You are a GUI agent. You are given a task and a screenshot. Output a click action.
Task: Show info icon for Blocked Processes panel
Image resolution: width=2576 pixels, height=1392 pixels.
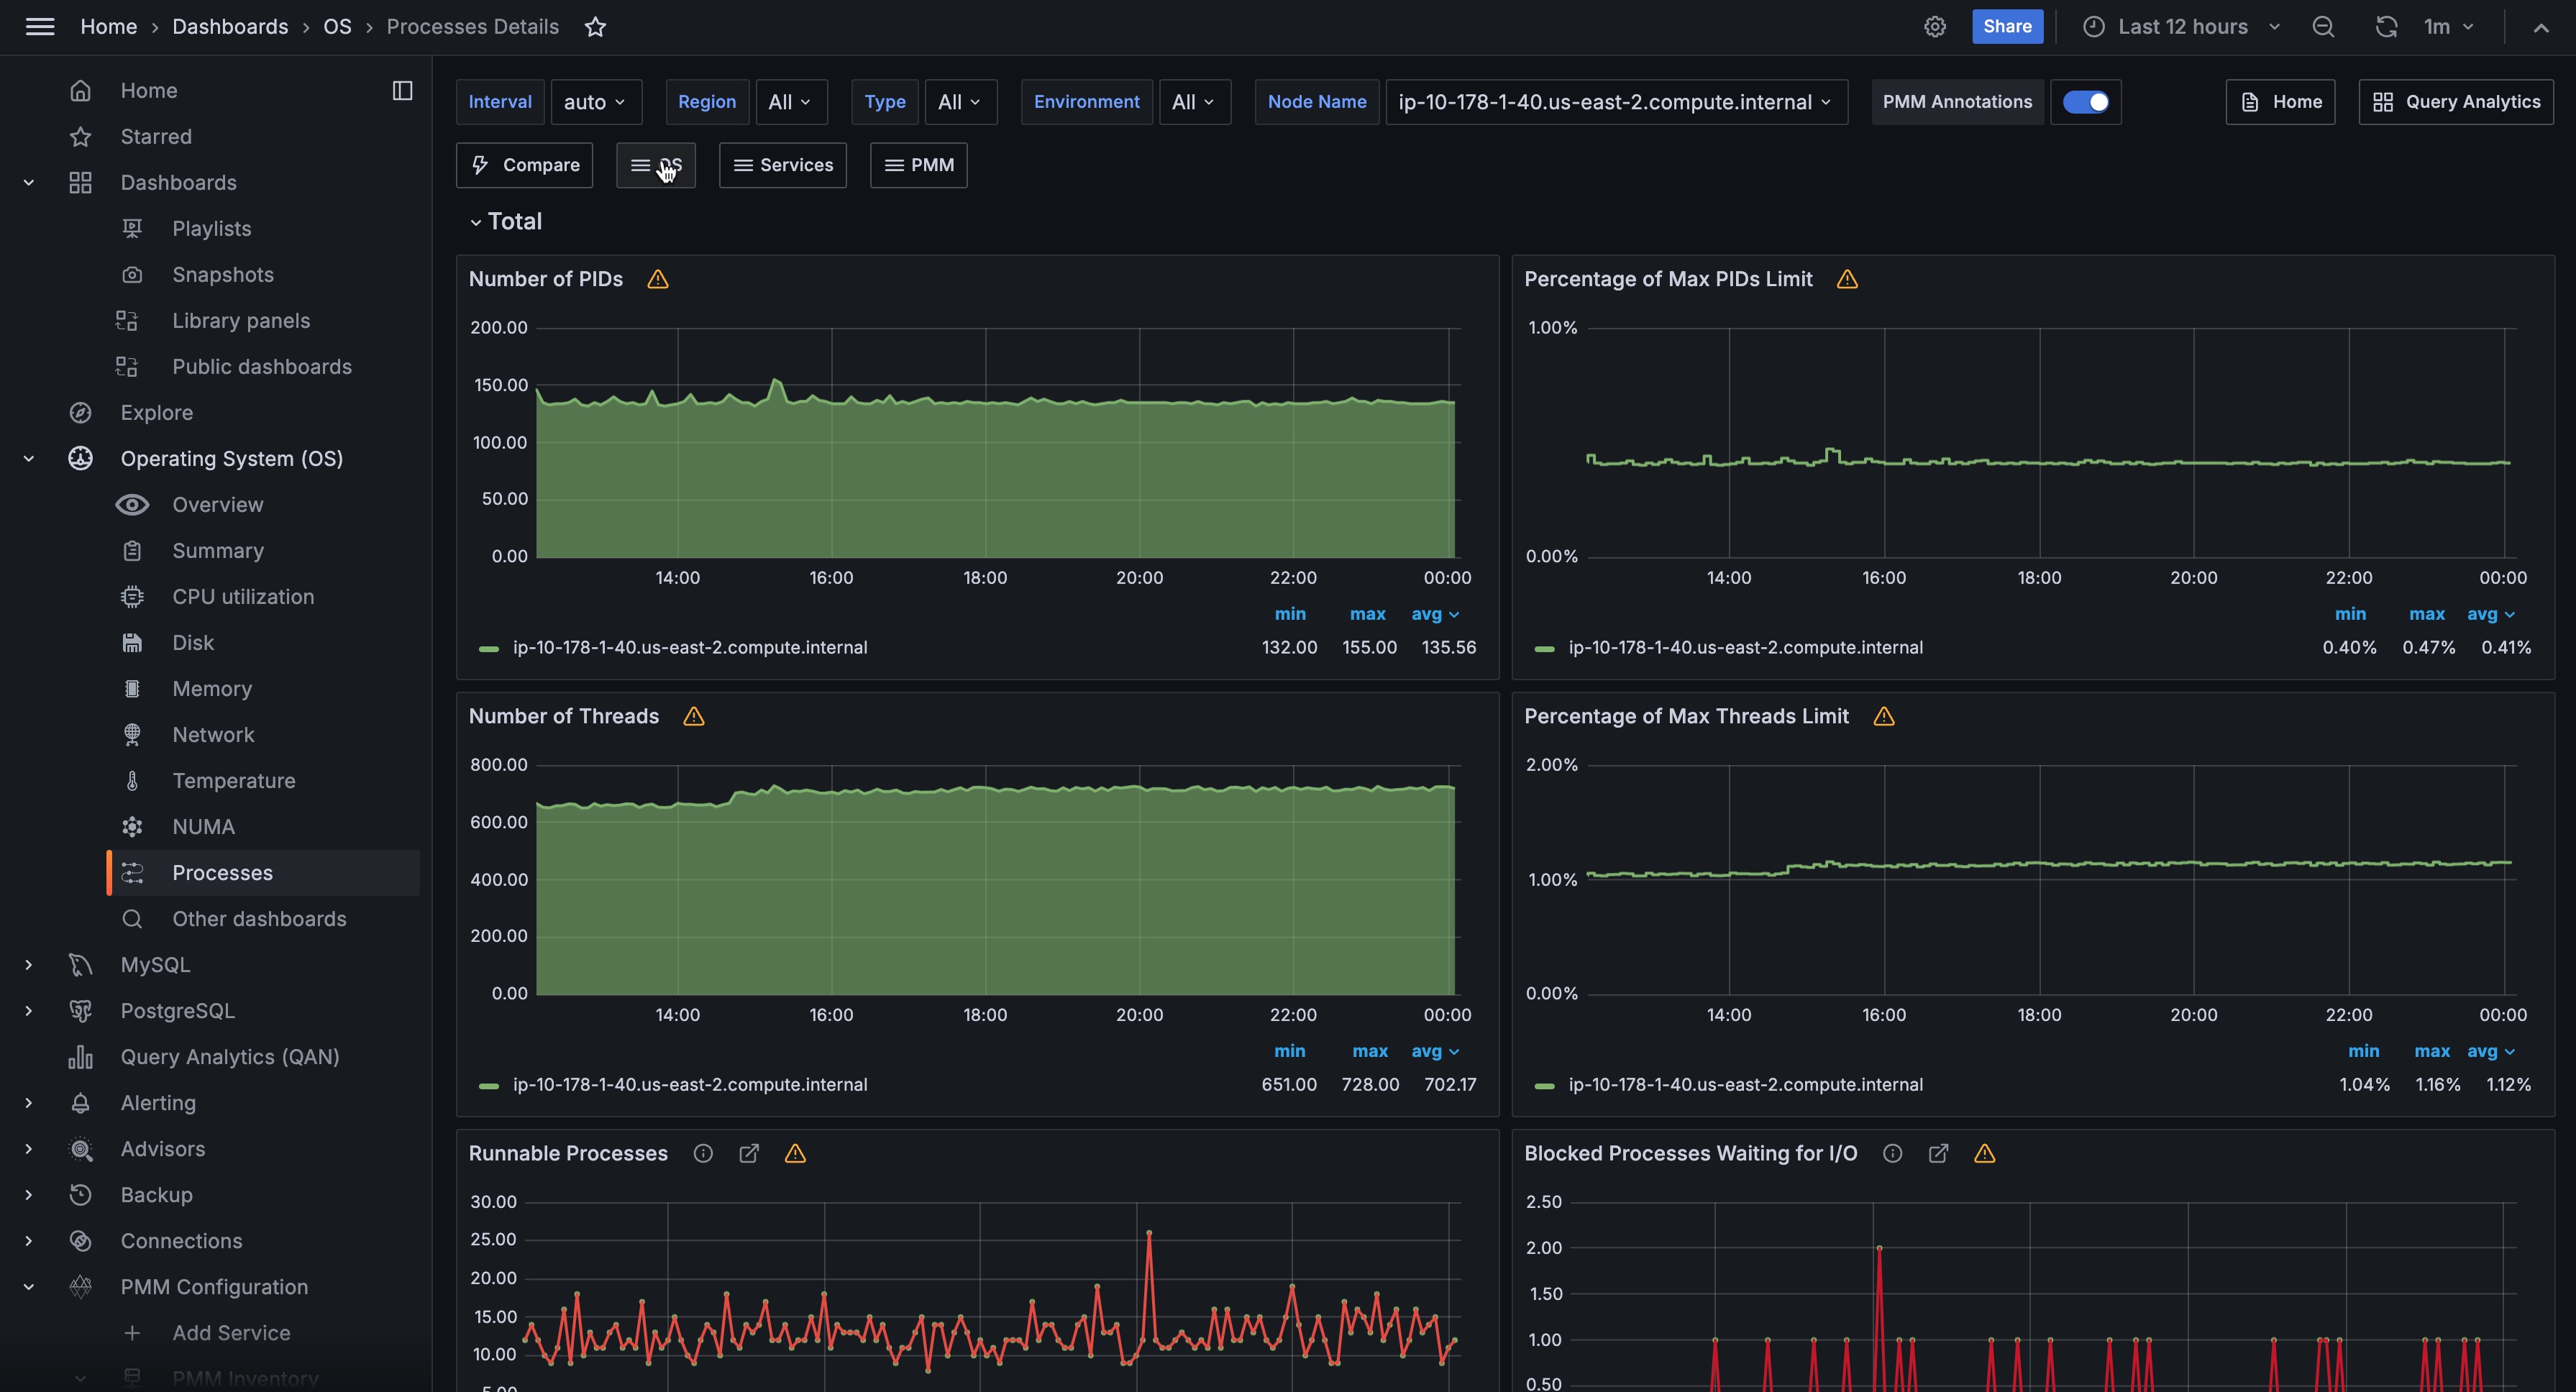pyautogui.click(x=1892, y=1153)
